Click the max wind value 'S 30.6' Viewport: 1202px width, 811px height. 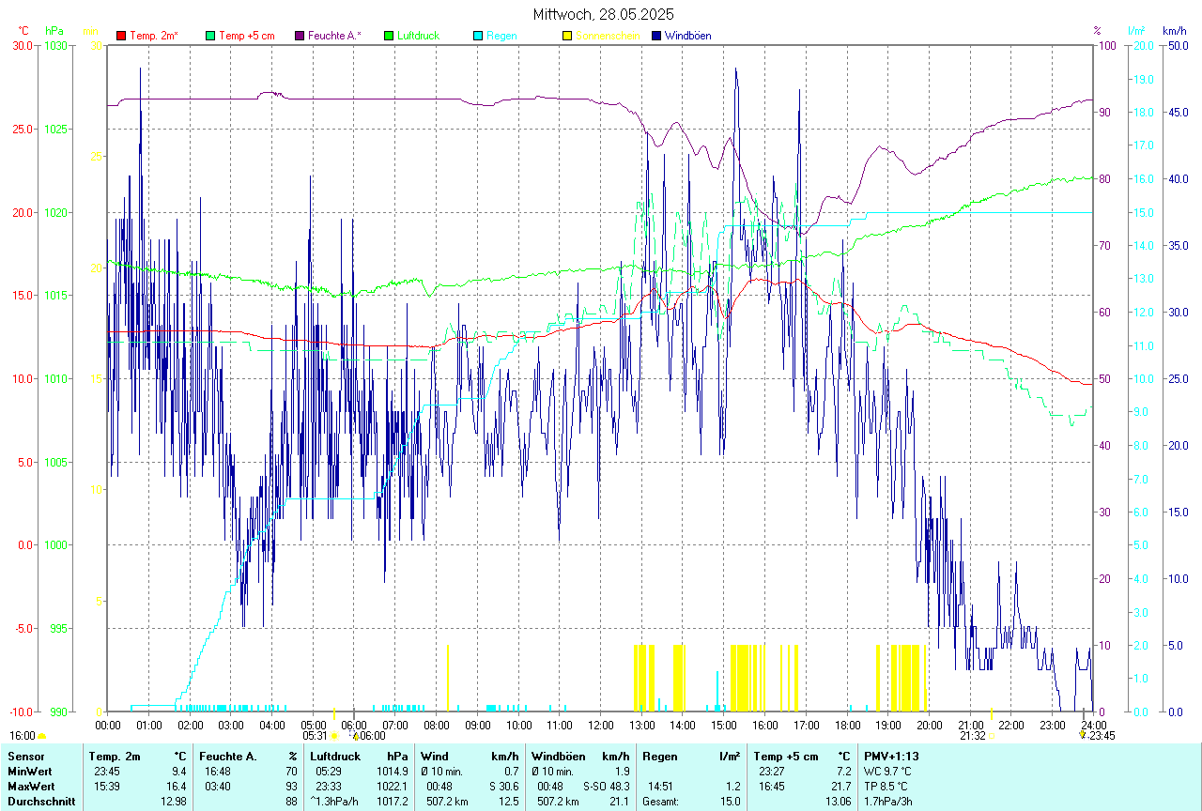tap(503, 787)
